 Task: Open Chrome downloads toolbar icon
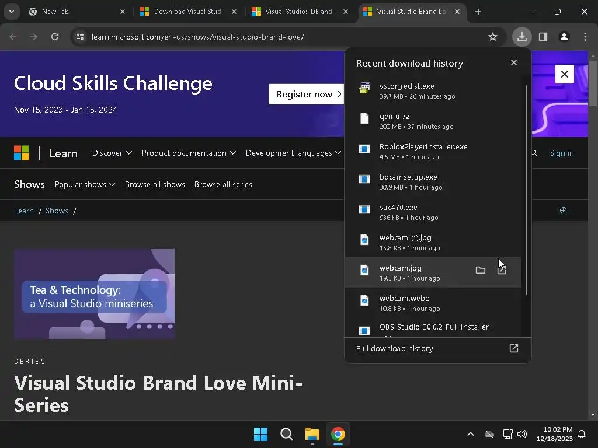tap(521, 37)
